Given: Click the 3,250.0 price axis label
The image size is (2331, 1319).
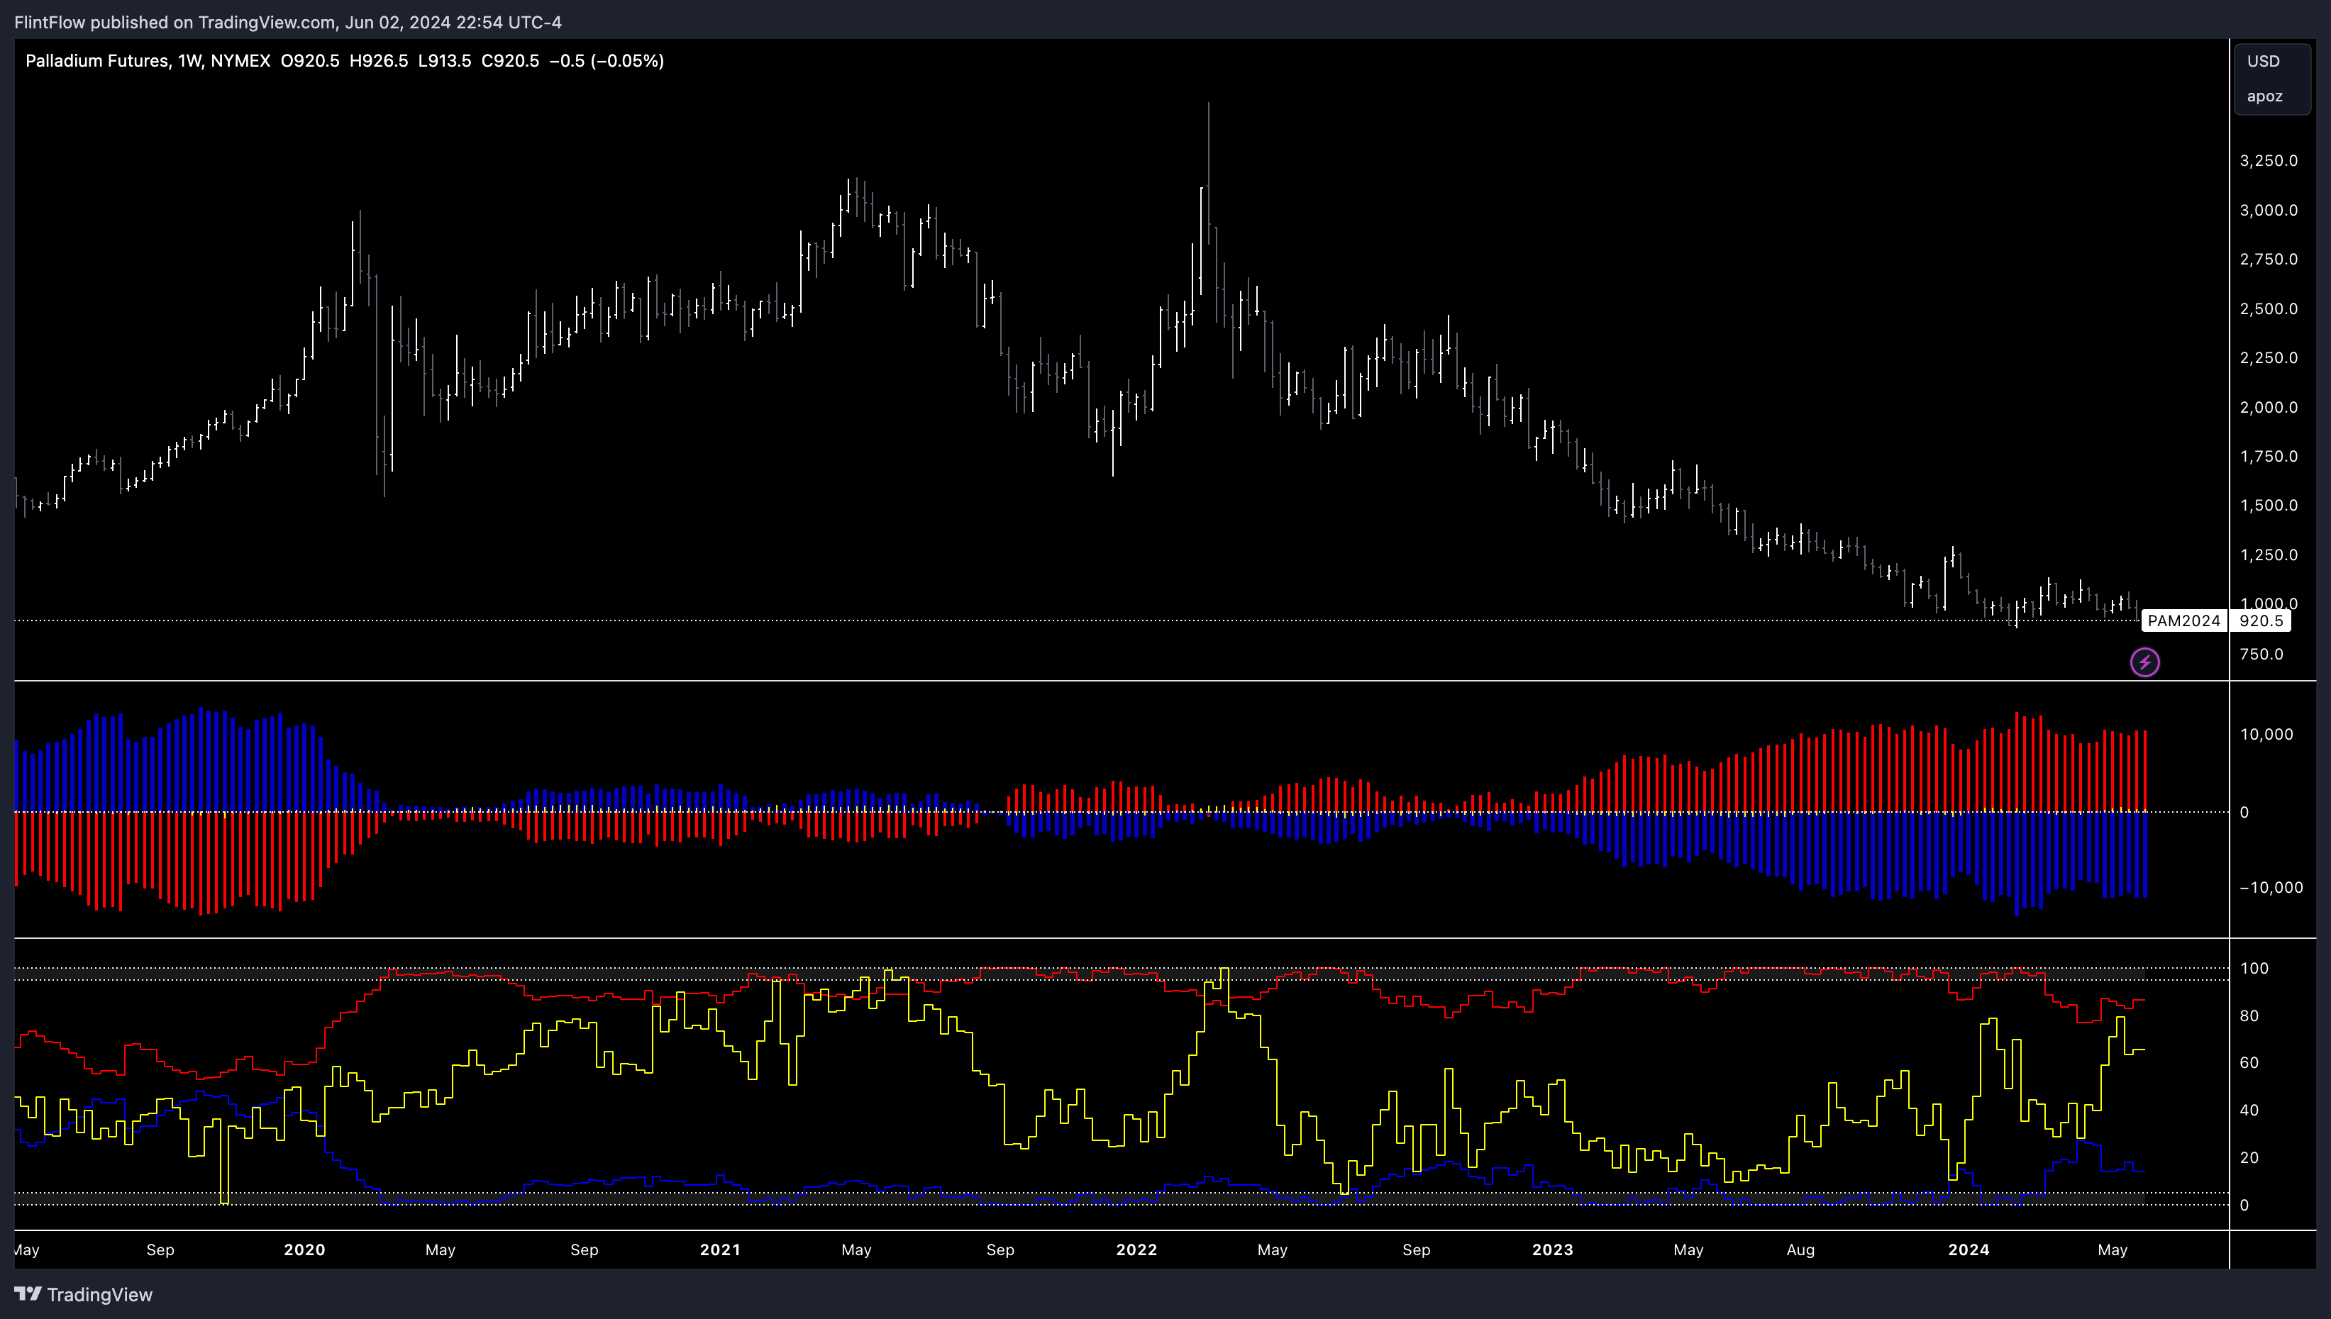Looking at the screenshot, I should 2269,160.
